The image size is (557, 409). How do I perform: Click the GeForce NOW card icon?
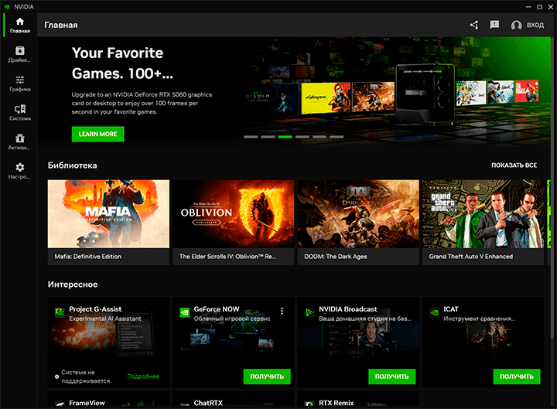coord(185,312)
